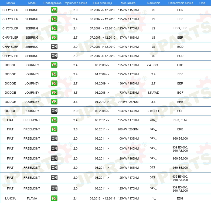This screenshot has width=211, height=203.
Task: Select the LANCIA brand cell
Action: pos(10,198)
